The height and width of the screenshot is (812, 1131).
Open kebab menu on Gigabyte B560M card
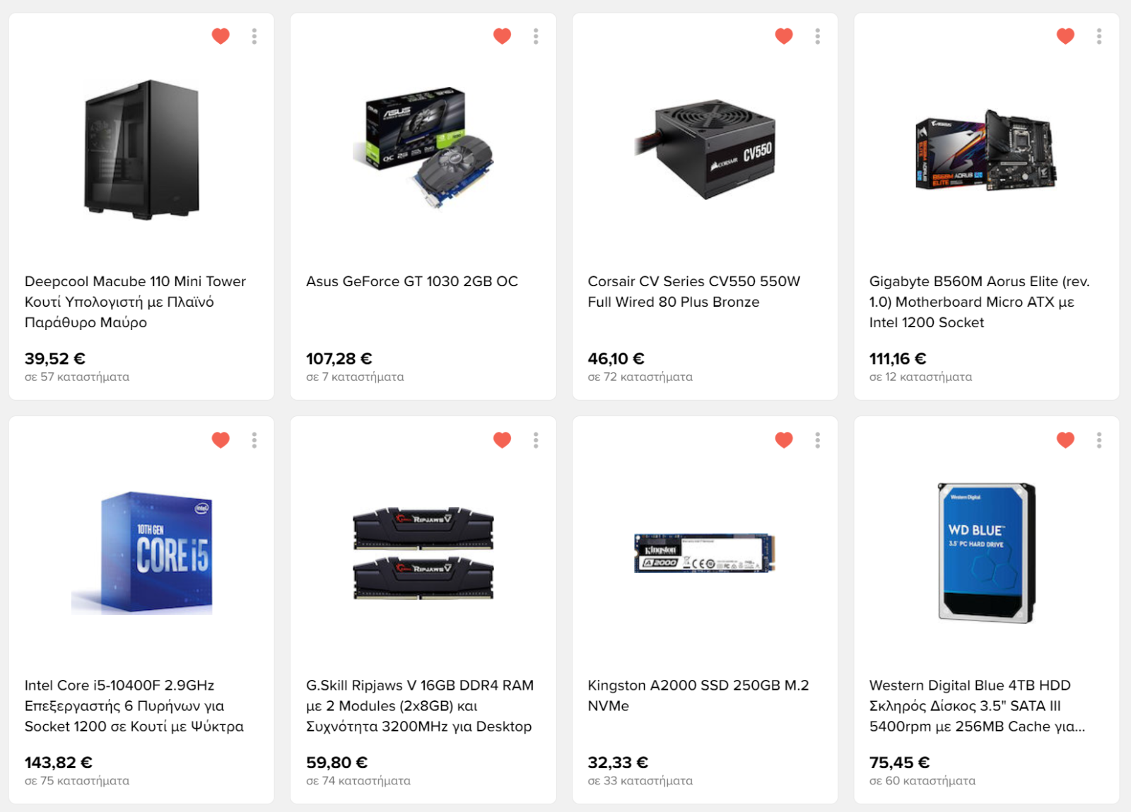point(1099,36)
